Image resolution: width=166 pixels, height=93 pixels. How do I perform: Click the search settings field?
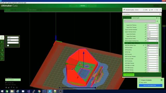[140, 21]
